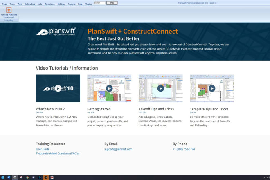This screenshot has width=270, height=180.
Task: Click the Activate PlanSwift Professional arrow icon
Action: point(9,10)
